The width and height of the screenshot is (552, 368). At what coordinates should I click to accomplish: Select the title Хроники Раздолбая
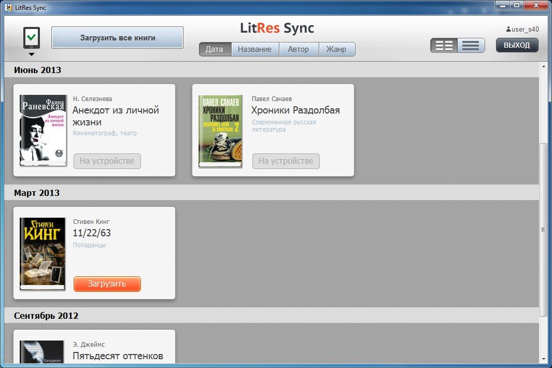point(296,110)
